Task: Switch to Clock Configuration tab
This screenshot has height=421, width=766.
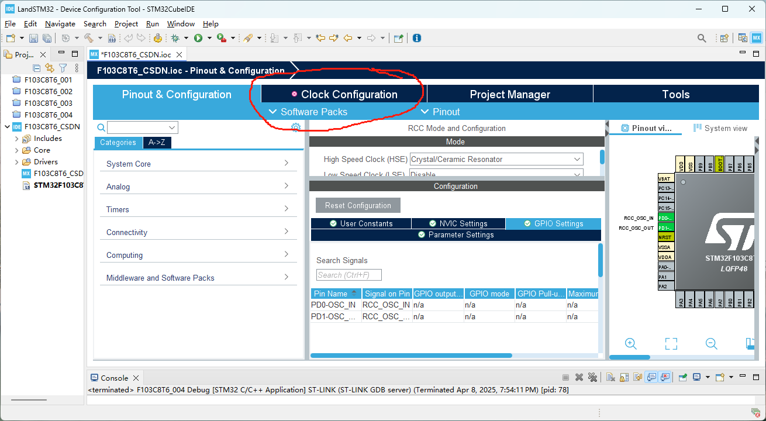Action: coord(344,94)
